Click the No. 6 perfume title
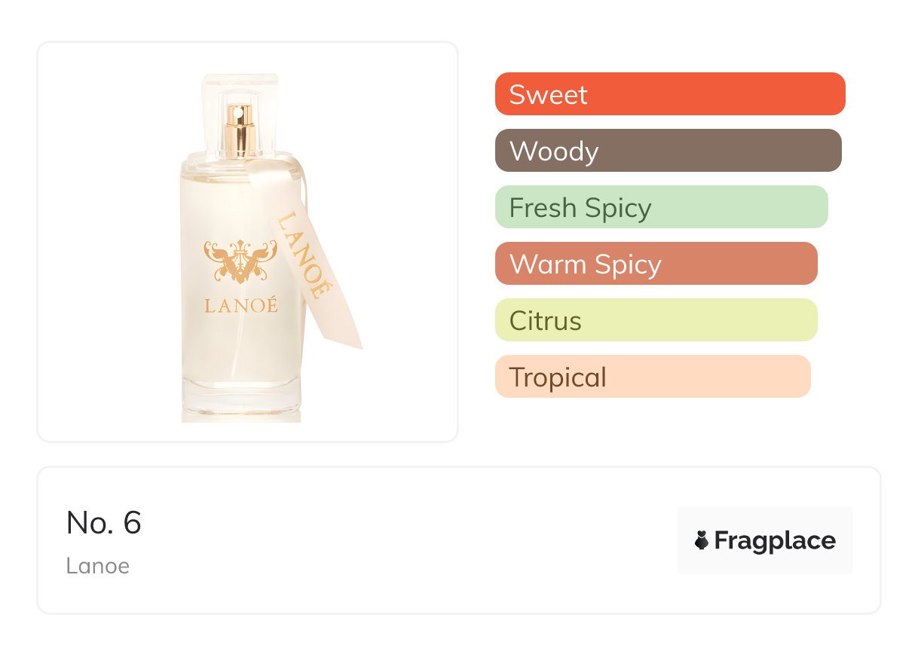 pos(104,522)
